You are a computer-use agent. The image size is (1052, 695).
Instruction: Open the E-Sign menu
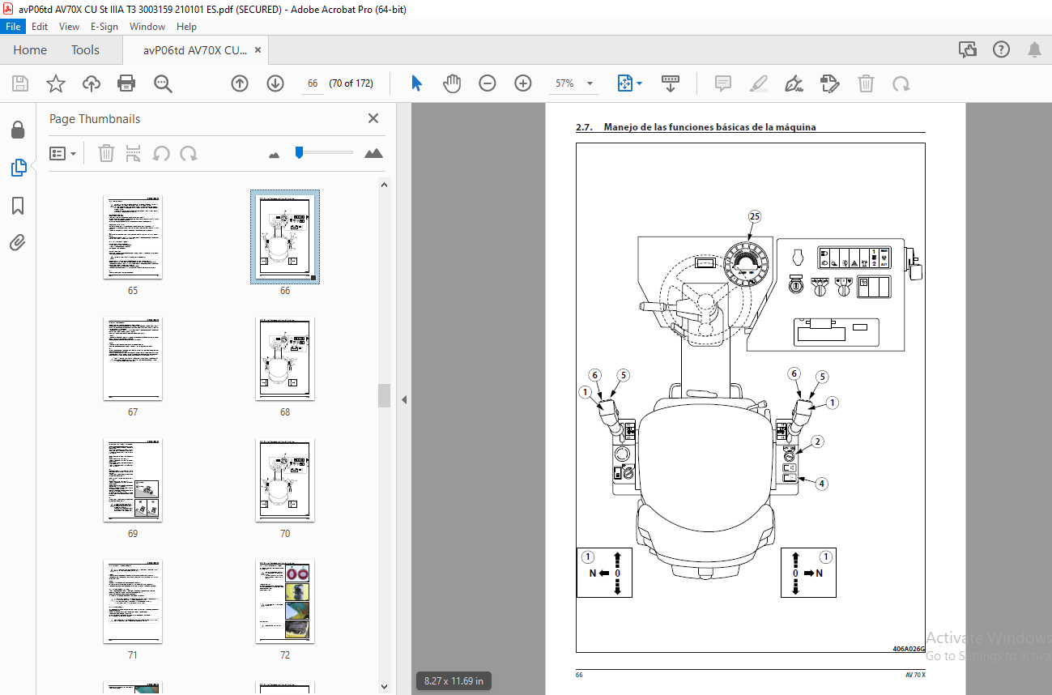104,27
